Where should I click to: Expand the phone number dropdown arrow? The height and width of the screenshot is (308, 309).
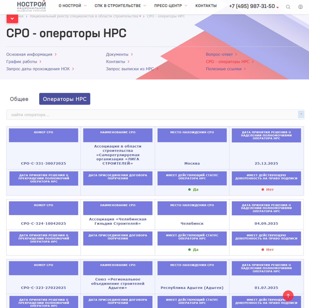278,7
